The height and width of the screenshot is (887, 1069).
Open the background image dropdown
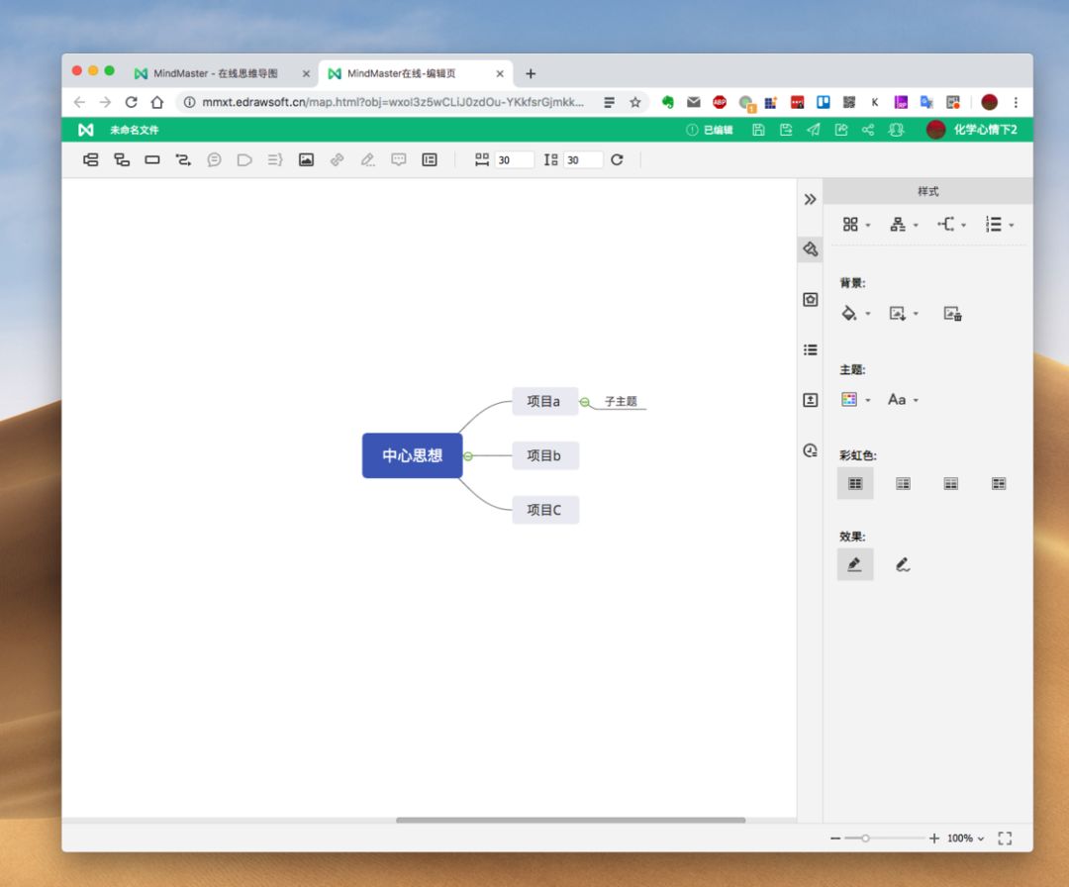point(904,314)
